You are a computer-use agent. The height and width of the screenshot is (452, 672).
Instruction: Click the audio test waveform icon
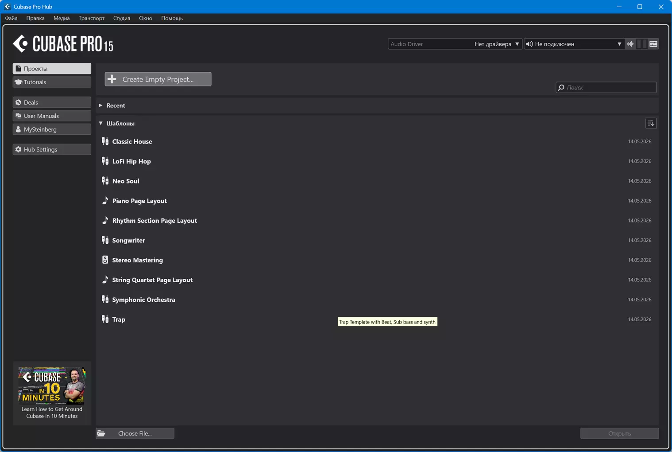(630, 44)
